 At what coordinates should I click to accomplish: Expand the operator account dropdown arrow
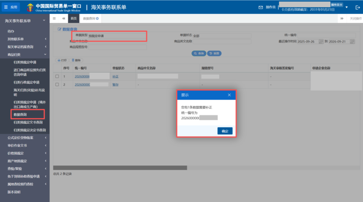coord(347,7)
